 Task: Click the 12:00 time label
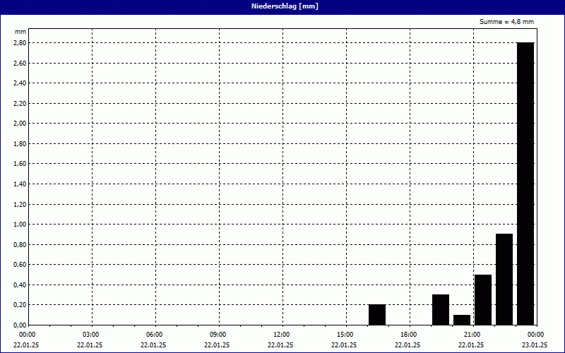pos(281,335)
